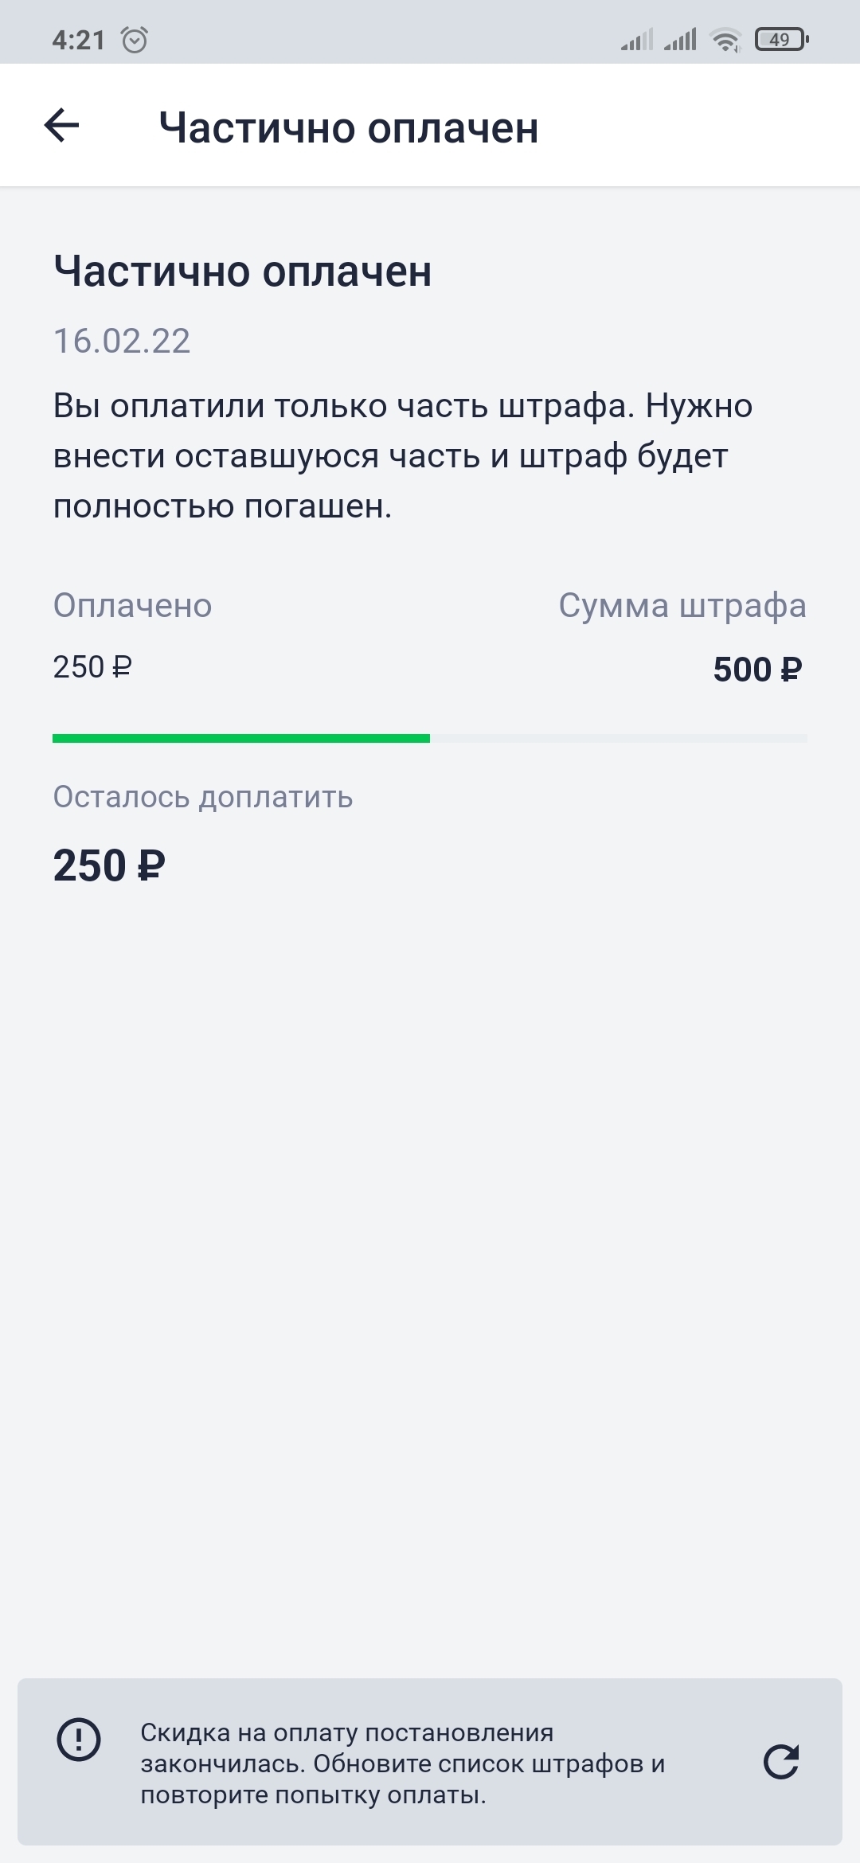Tap the date 16.02.22
Viewport: 860px width, 1863px height.
(x=122, y=342)
